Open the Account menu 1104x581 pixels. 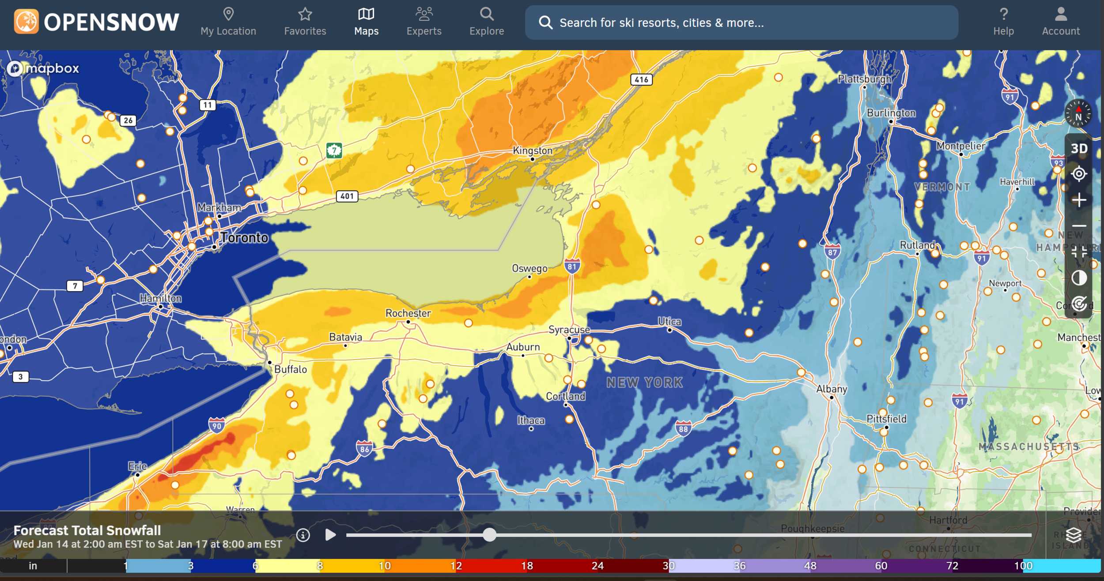tap(1061, 22)
